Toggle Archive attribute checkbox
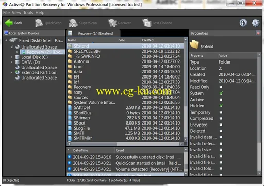264x186 pixels. [x=221, y=100]
